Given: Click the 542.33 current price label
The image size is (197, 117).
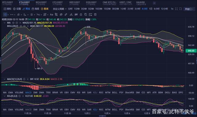Looking at the screenshot, I should coord(191,51).
